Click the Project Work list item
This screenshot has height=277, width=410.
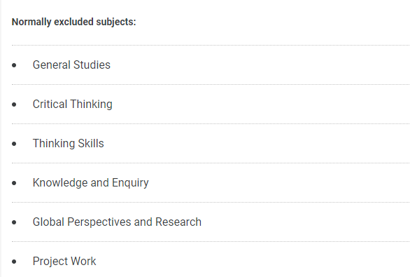coord(64,262)
